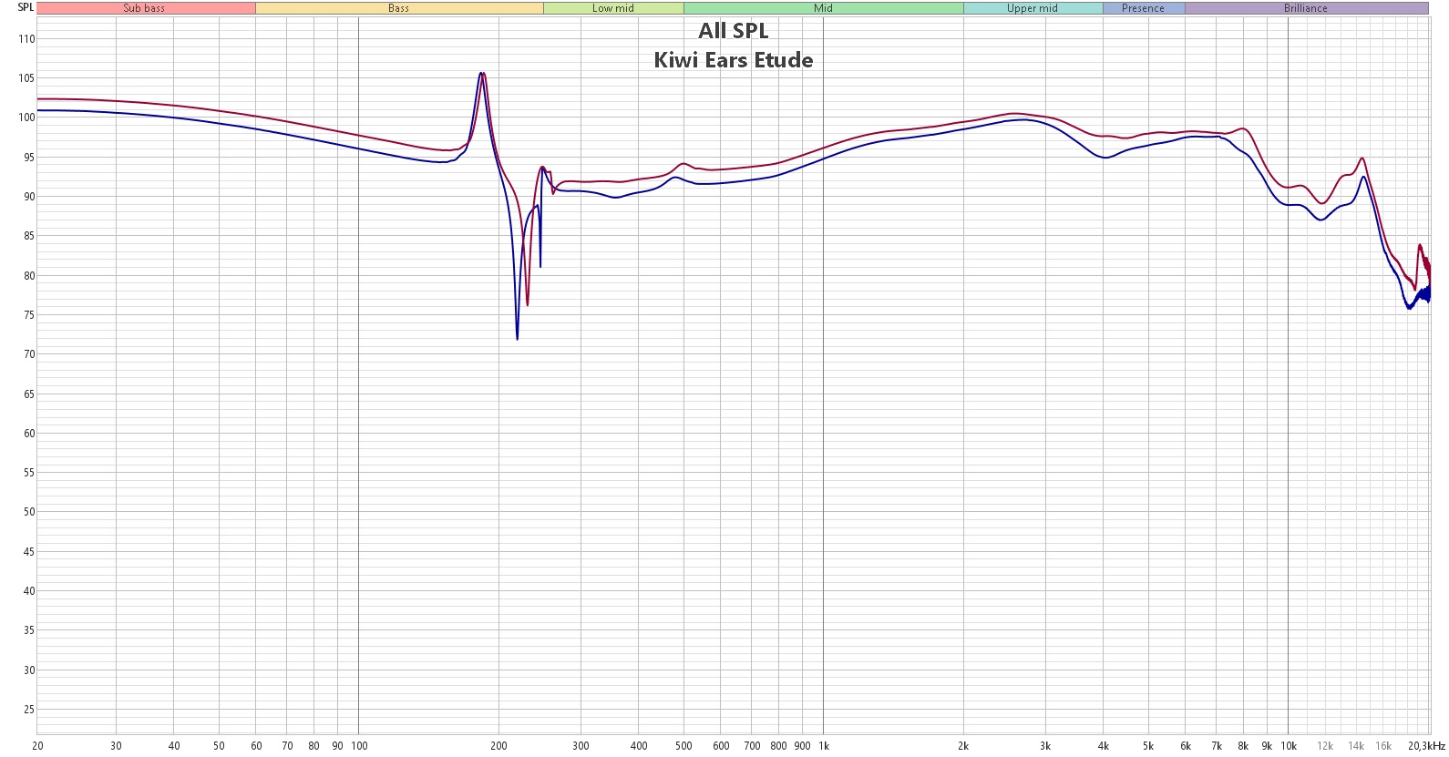Click the 100 Hz frequency axis label

click(x=359, y=746)
